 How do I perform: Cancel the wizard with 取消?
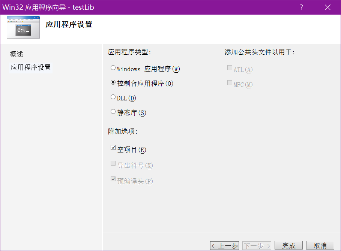pos(320,246)
